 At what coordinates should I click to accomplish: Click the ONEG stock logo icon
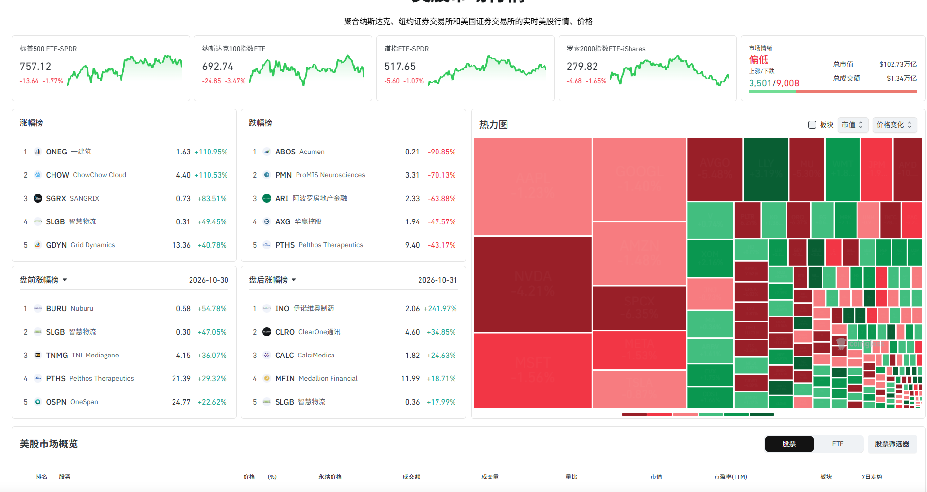point(38,152)
